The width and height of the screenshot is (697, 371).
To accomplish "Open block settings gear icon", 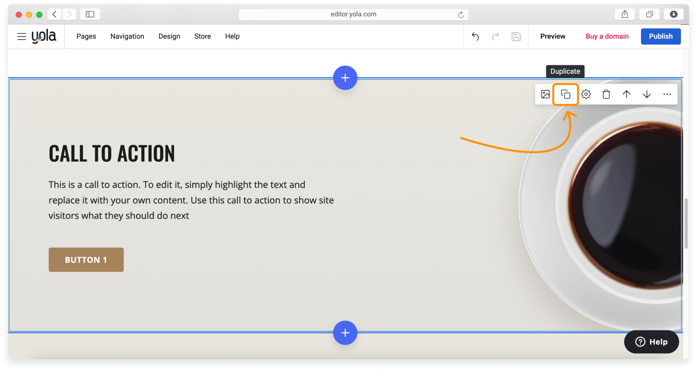I will (586, 94).
